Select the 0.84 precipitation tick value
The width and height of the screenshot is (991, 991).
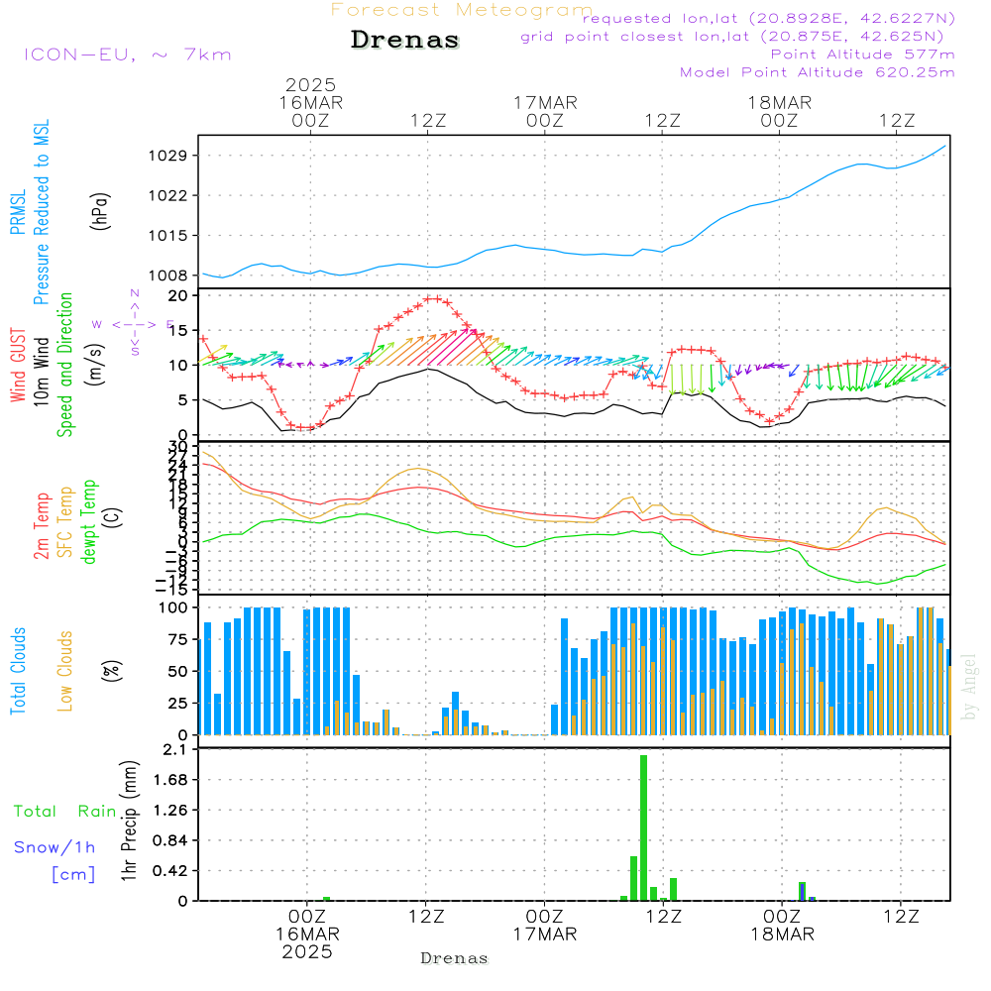170,840
